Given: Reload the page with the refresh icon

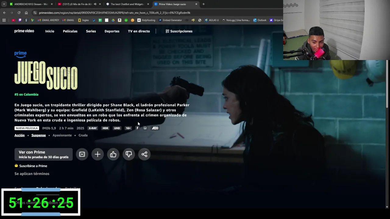Looking at the screenshot, I should point(19,13).
